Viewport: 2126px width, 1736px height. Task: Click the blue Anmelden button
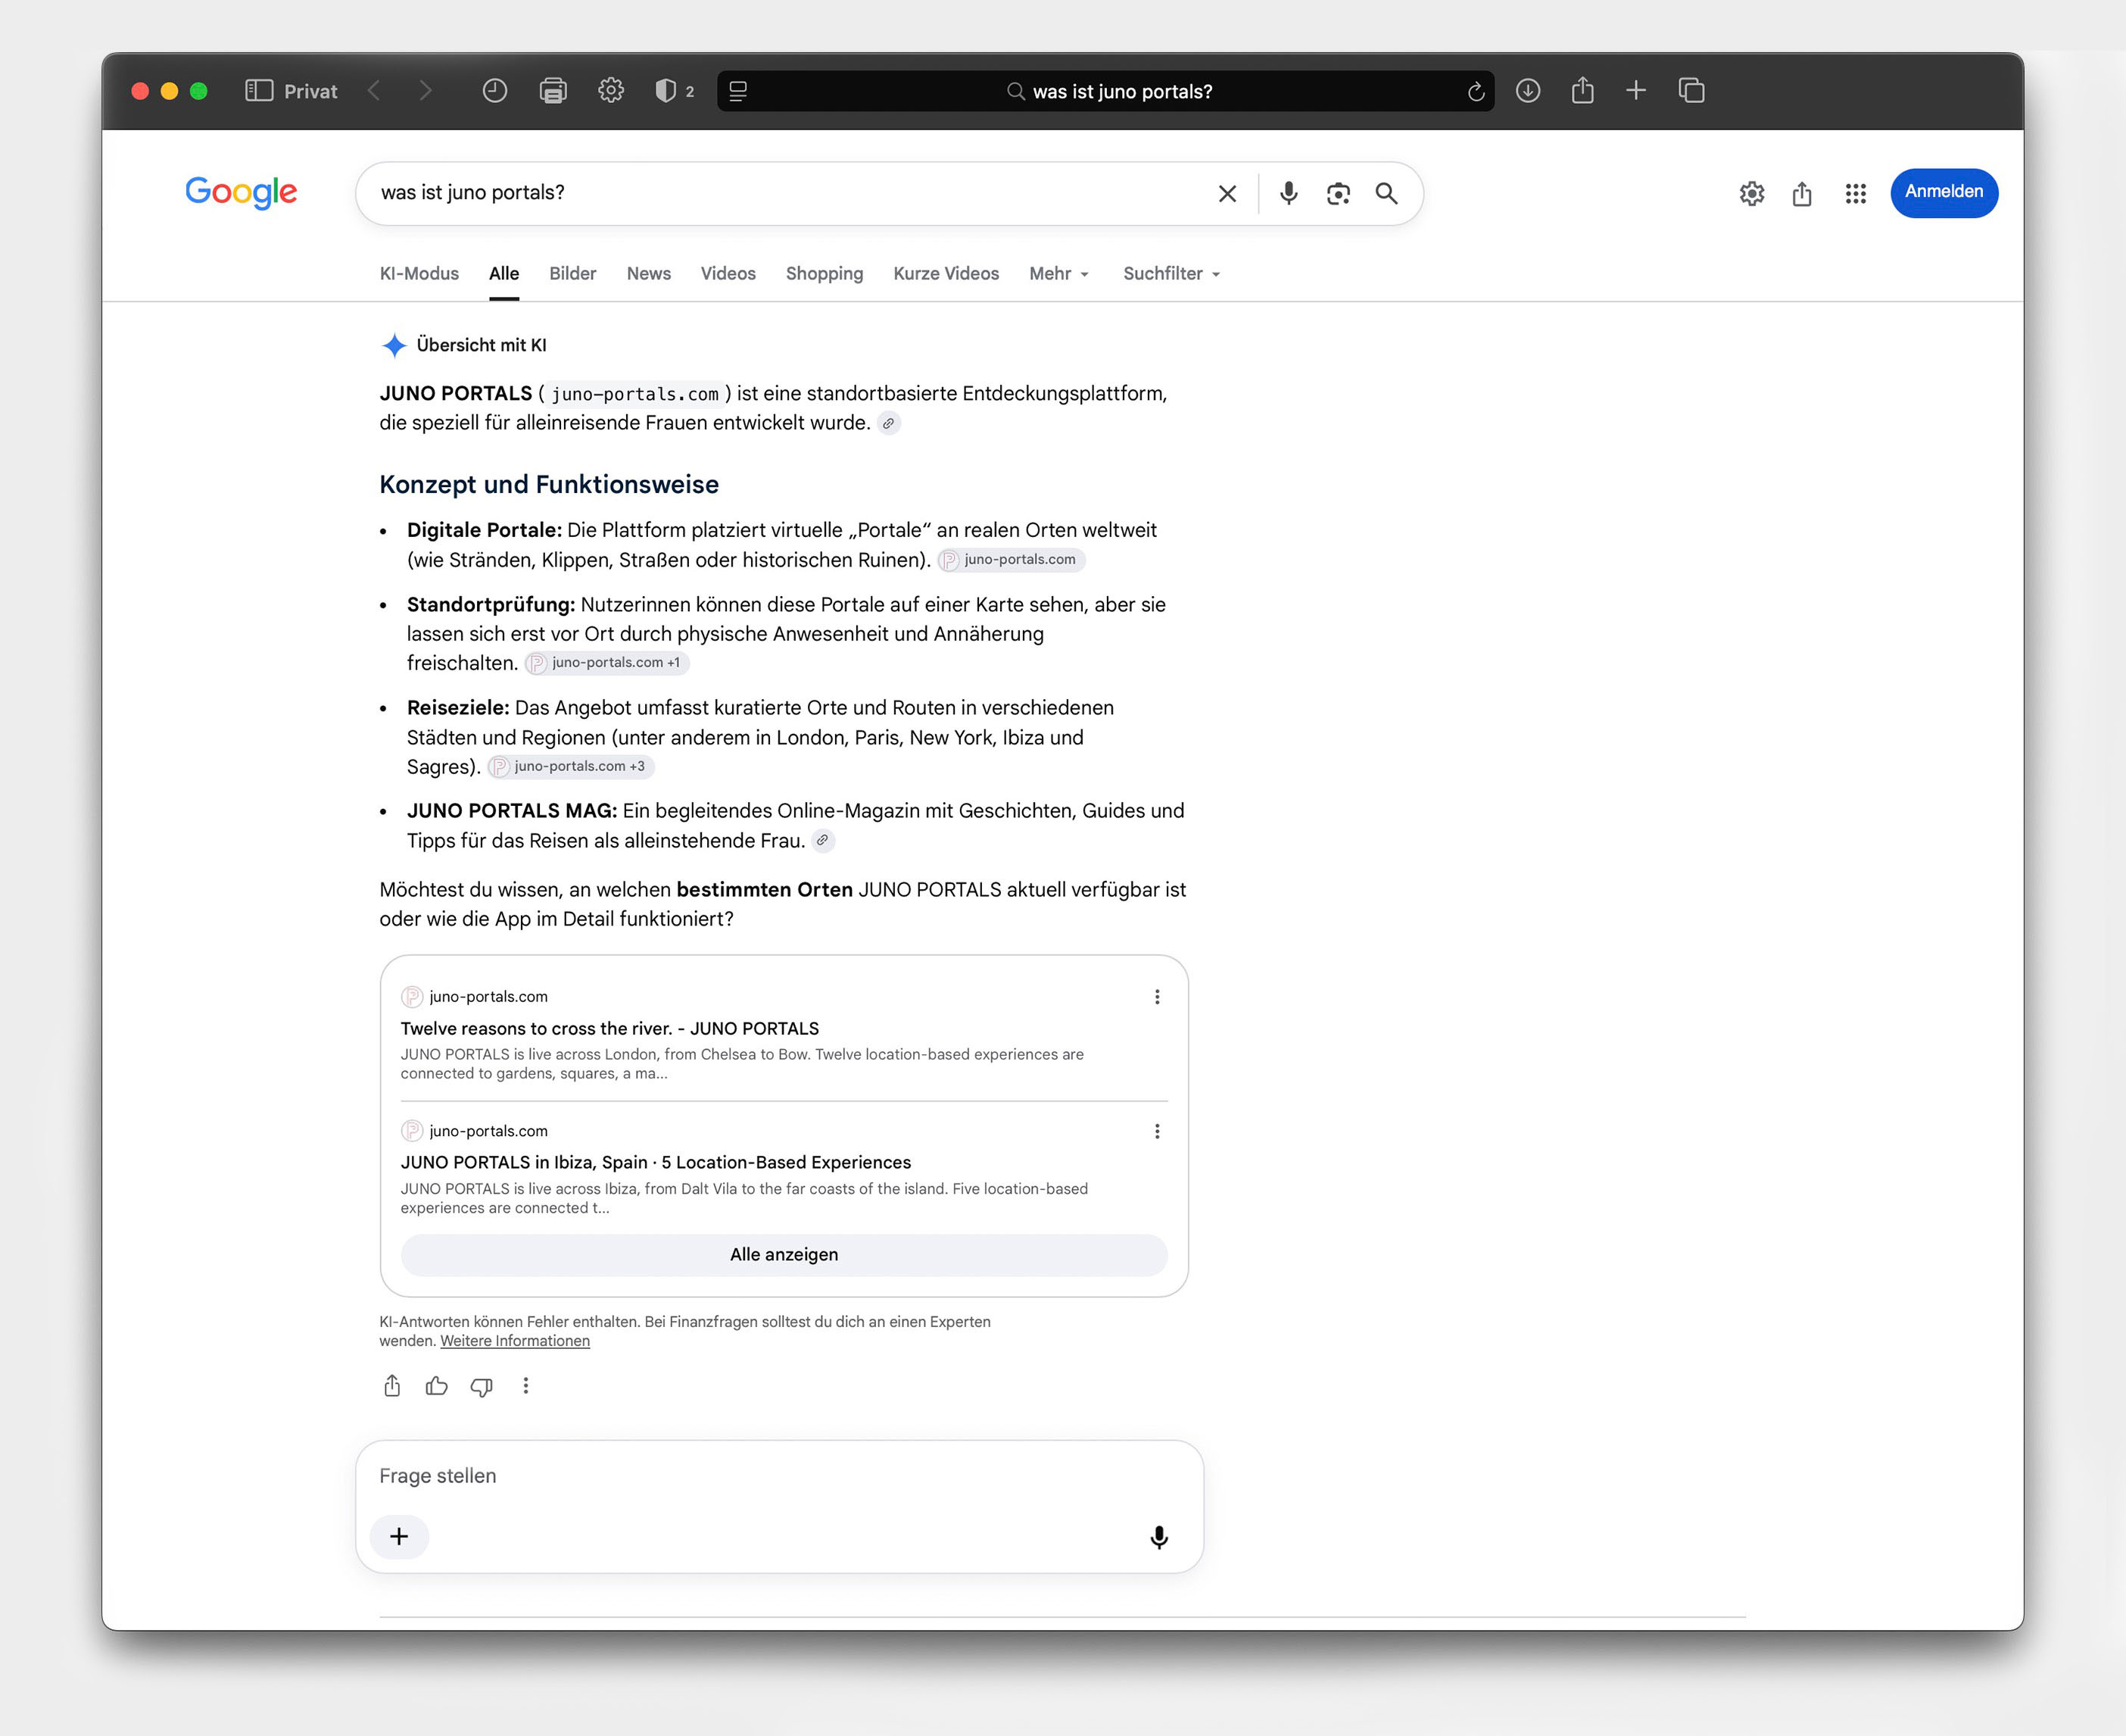[x=1944, y=192]
